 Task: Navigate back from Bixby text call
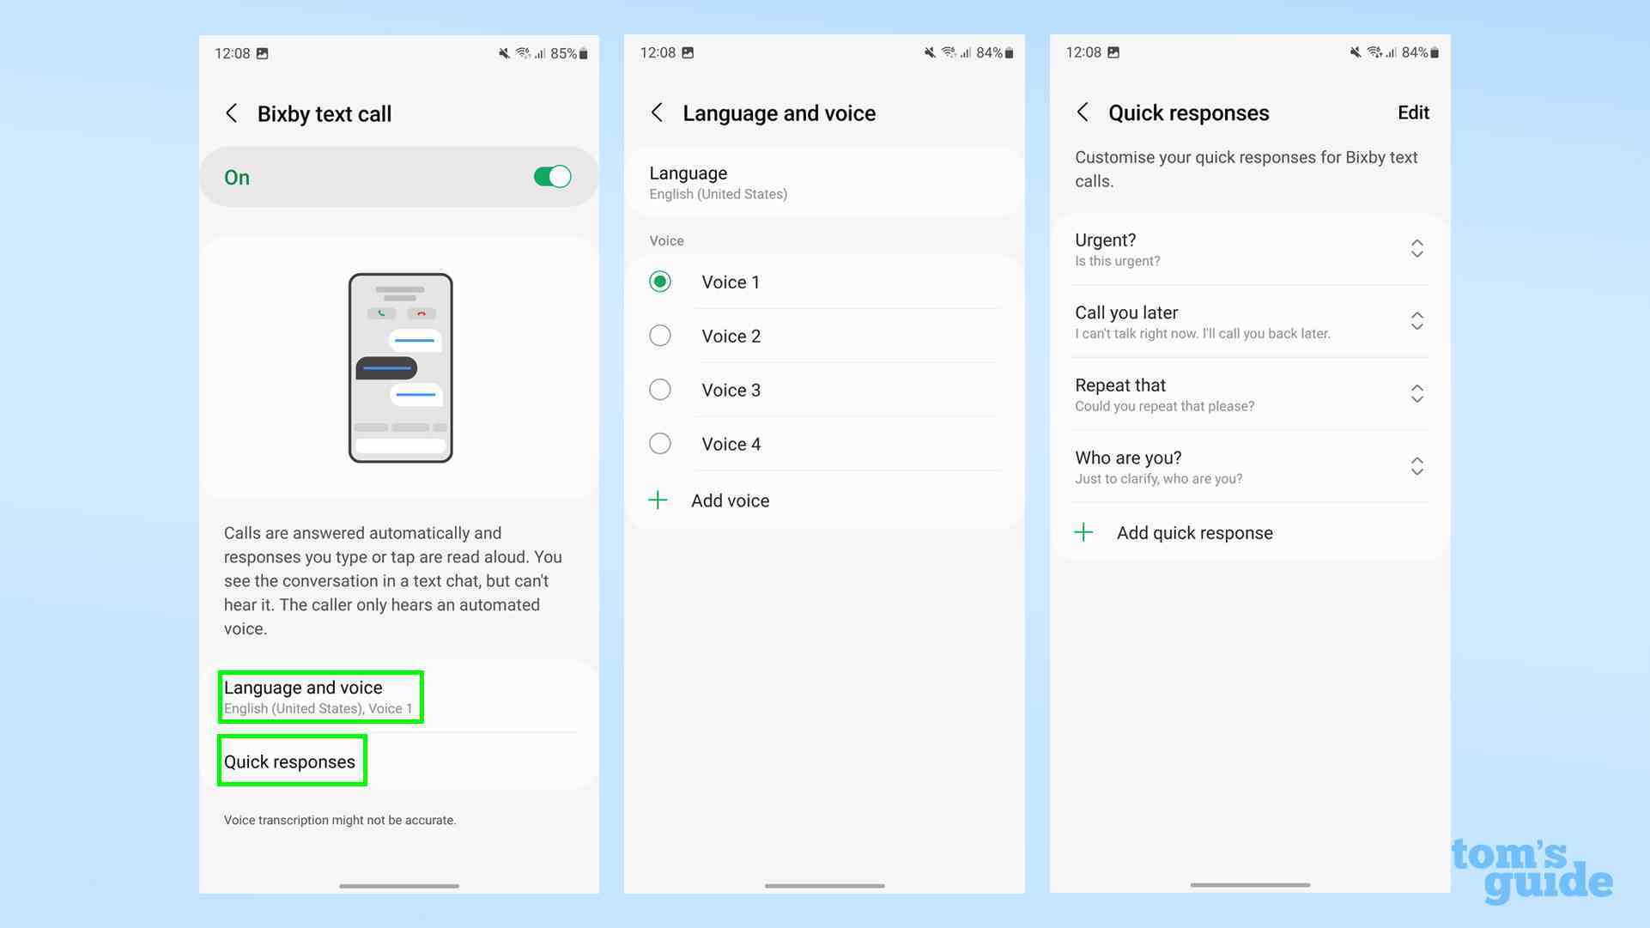click(233, 112)
